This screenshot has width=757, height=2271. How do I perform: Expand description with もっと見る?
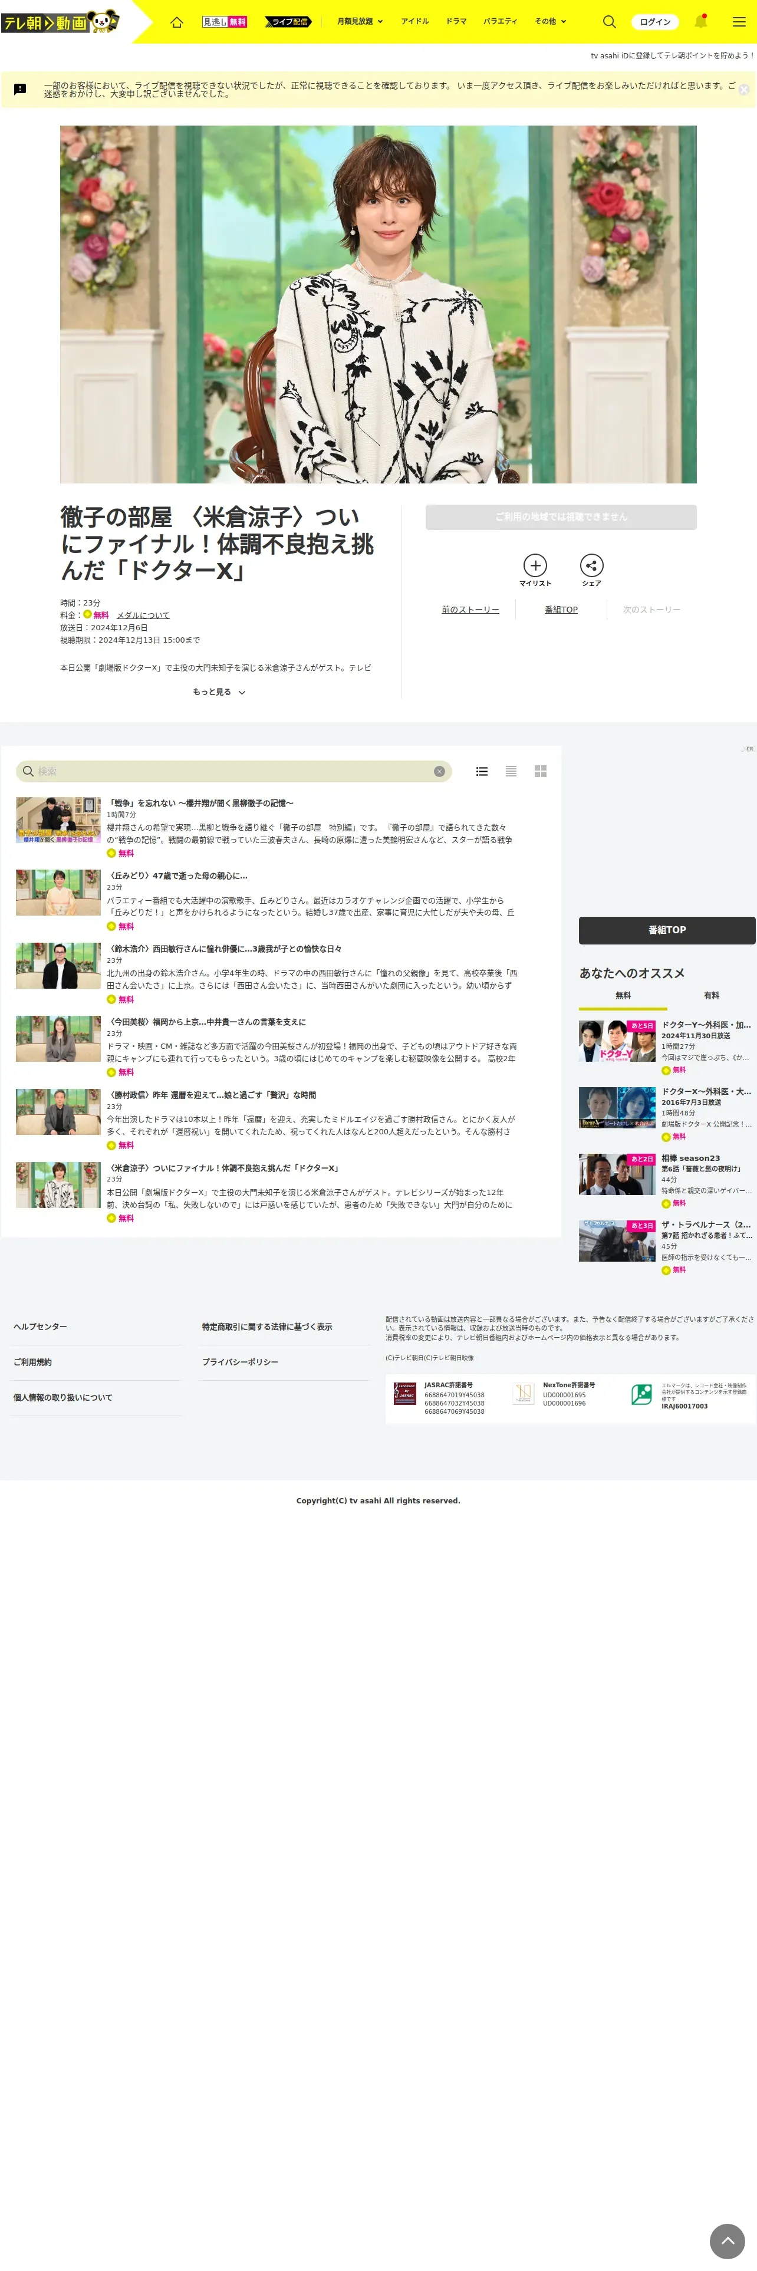(x=219, y=692)
